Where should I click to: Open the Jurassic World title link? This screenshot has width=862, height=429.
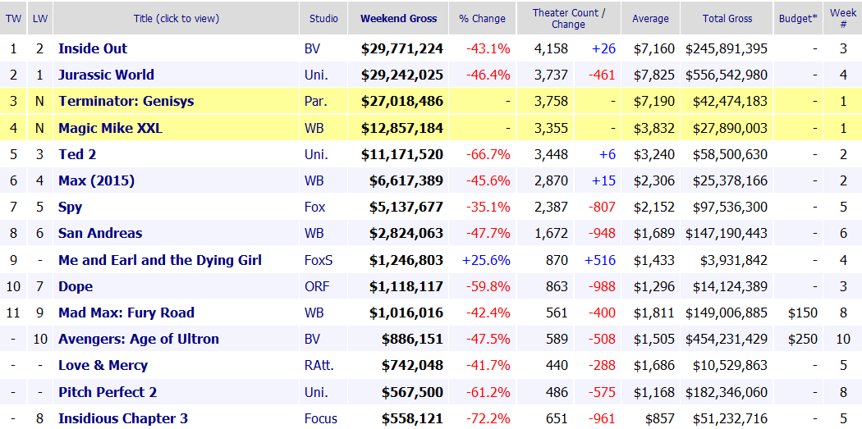click(x=106, y=75)
